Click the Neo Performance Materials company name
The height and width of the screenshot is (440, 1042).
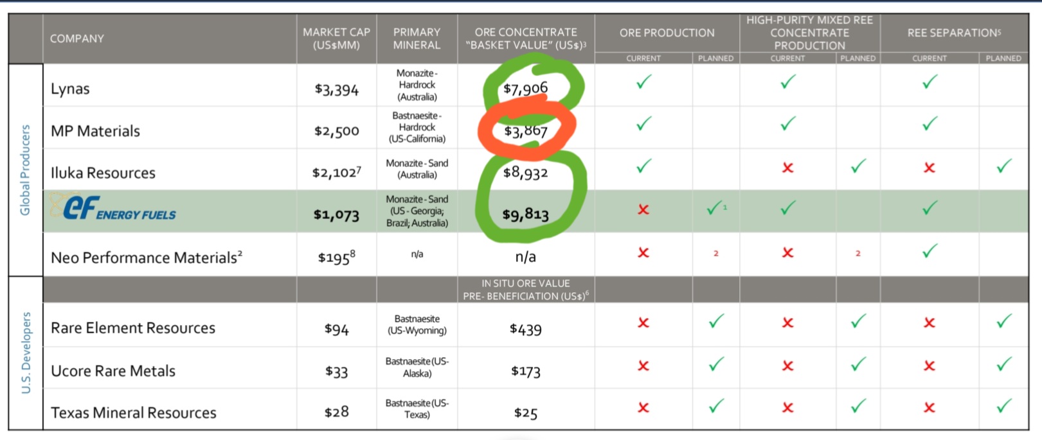pos(147,258)
